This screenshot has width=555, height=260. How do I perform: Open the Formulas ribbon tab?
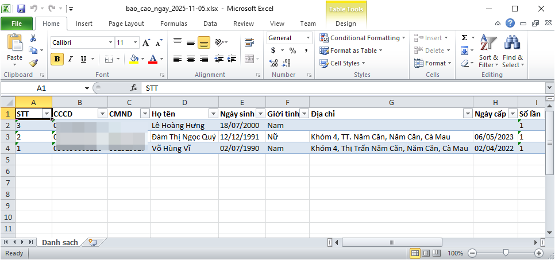[x=173, y=24]
